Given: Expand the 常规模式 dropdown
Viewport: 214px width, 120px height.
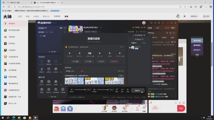Looking at the screenshot, I should 43,28.
